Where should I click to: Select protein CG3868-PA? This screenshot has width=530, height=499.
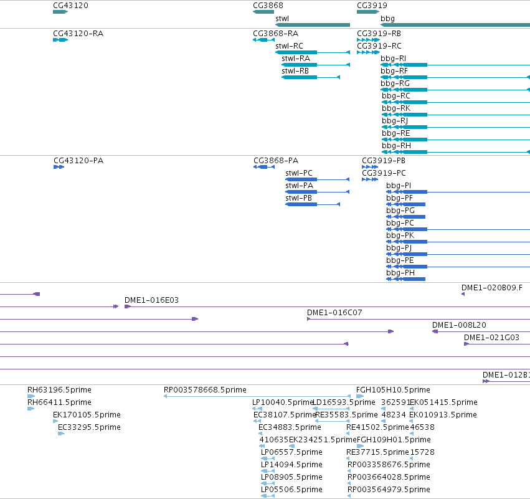(x=276, y=161)
